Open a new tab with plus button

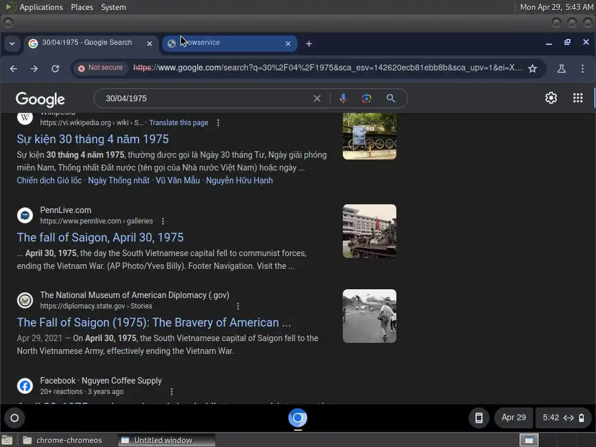(309, 44)
